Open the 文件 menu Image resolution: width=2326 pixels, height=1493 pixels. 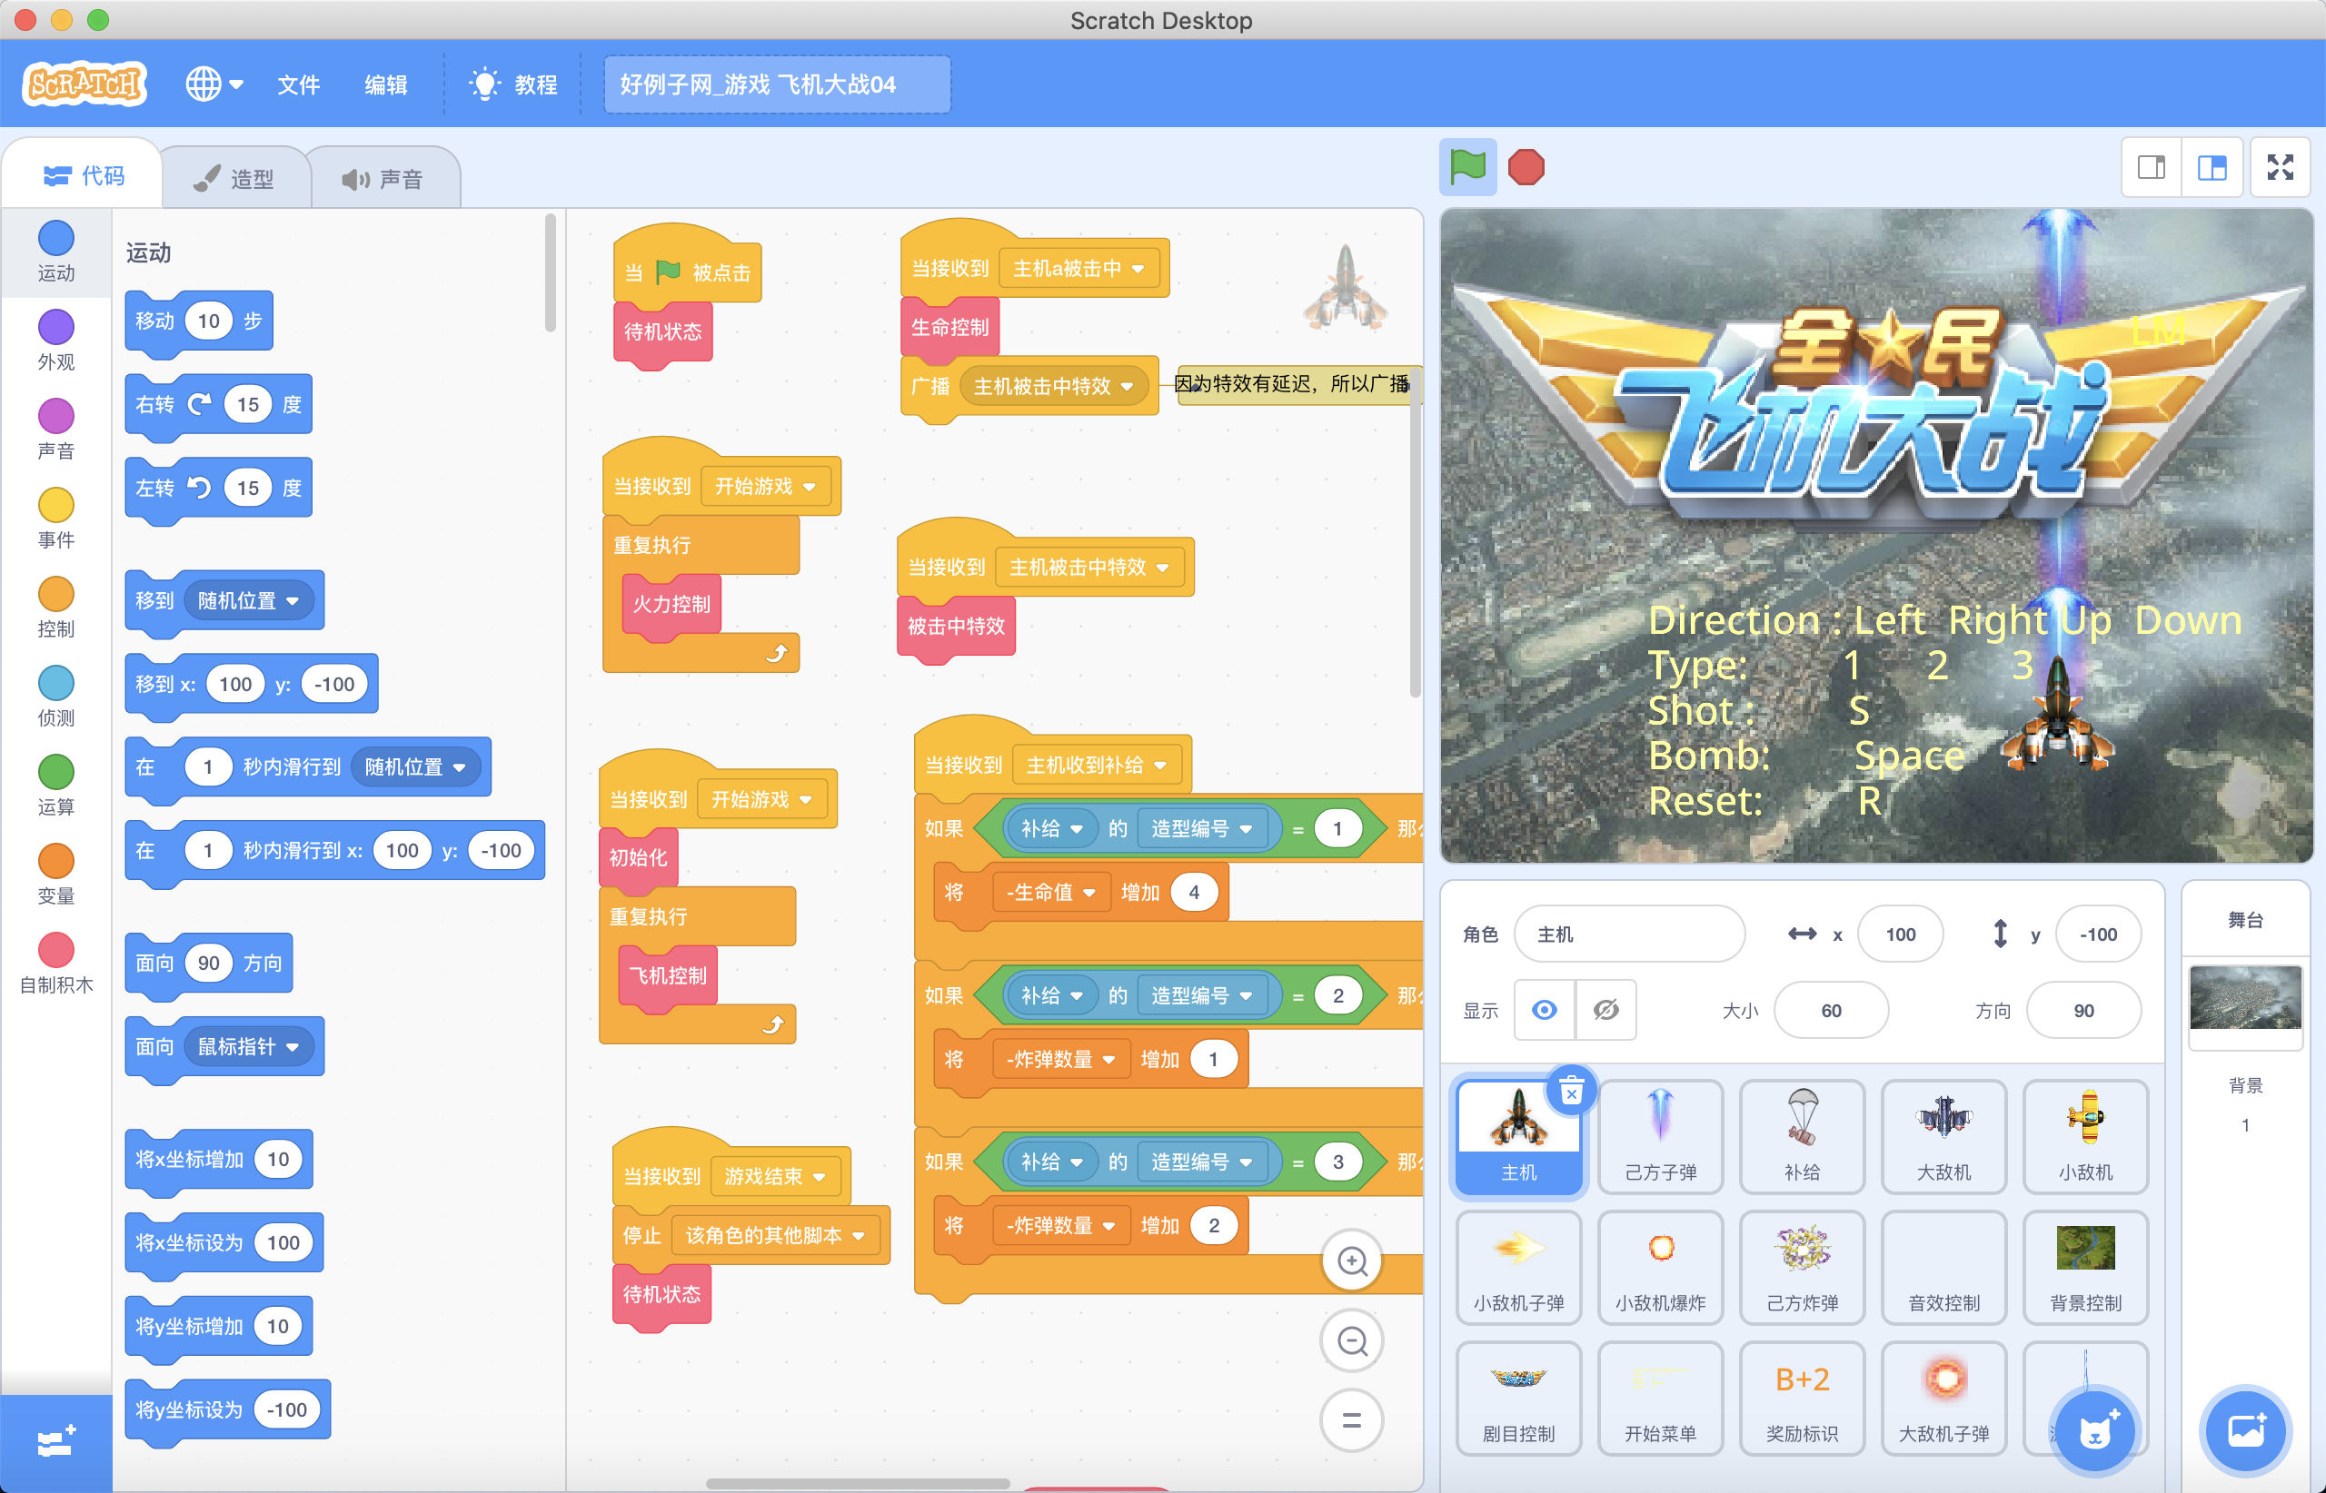pyautogui.click(x=298, y=84)
